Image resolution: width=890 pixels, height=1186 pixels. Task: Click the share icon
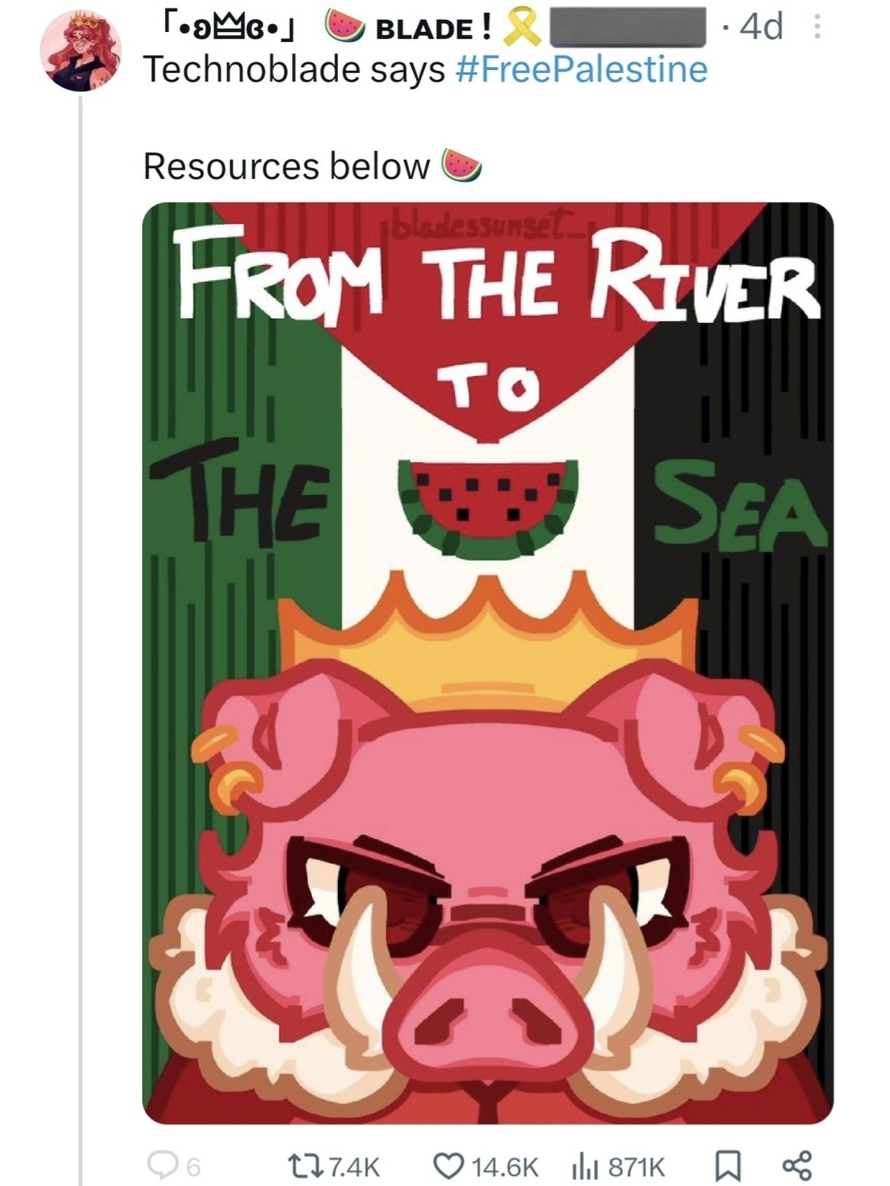(797, 1165)
